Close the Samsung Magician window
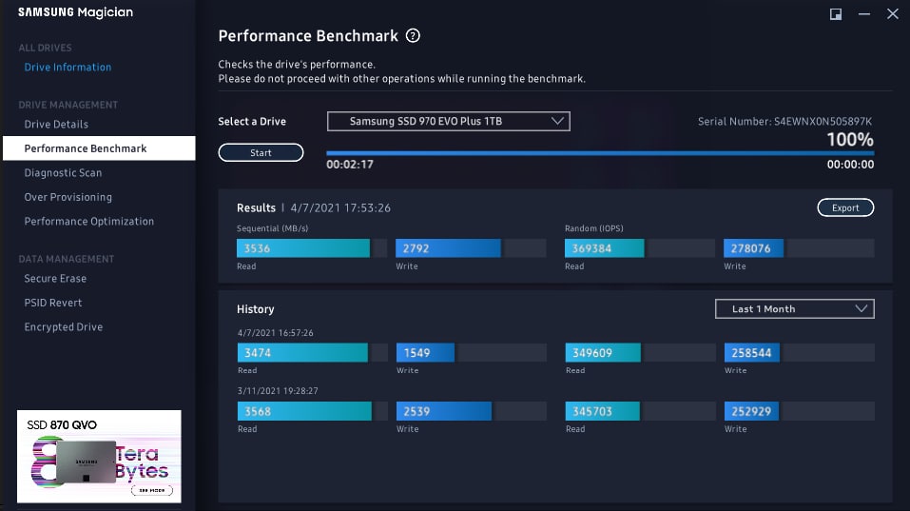 coord(893,13)
